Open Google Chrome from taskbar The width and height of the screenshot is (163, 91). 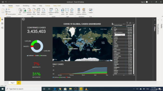(x=60, y=89)
